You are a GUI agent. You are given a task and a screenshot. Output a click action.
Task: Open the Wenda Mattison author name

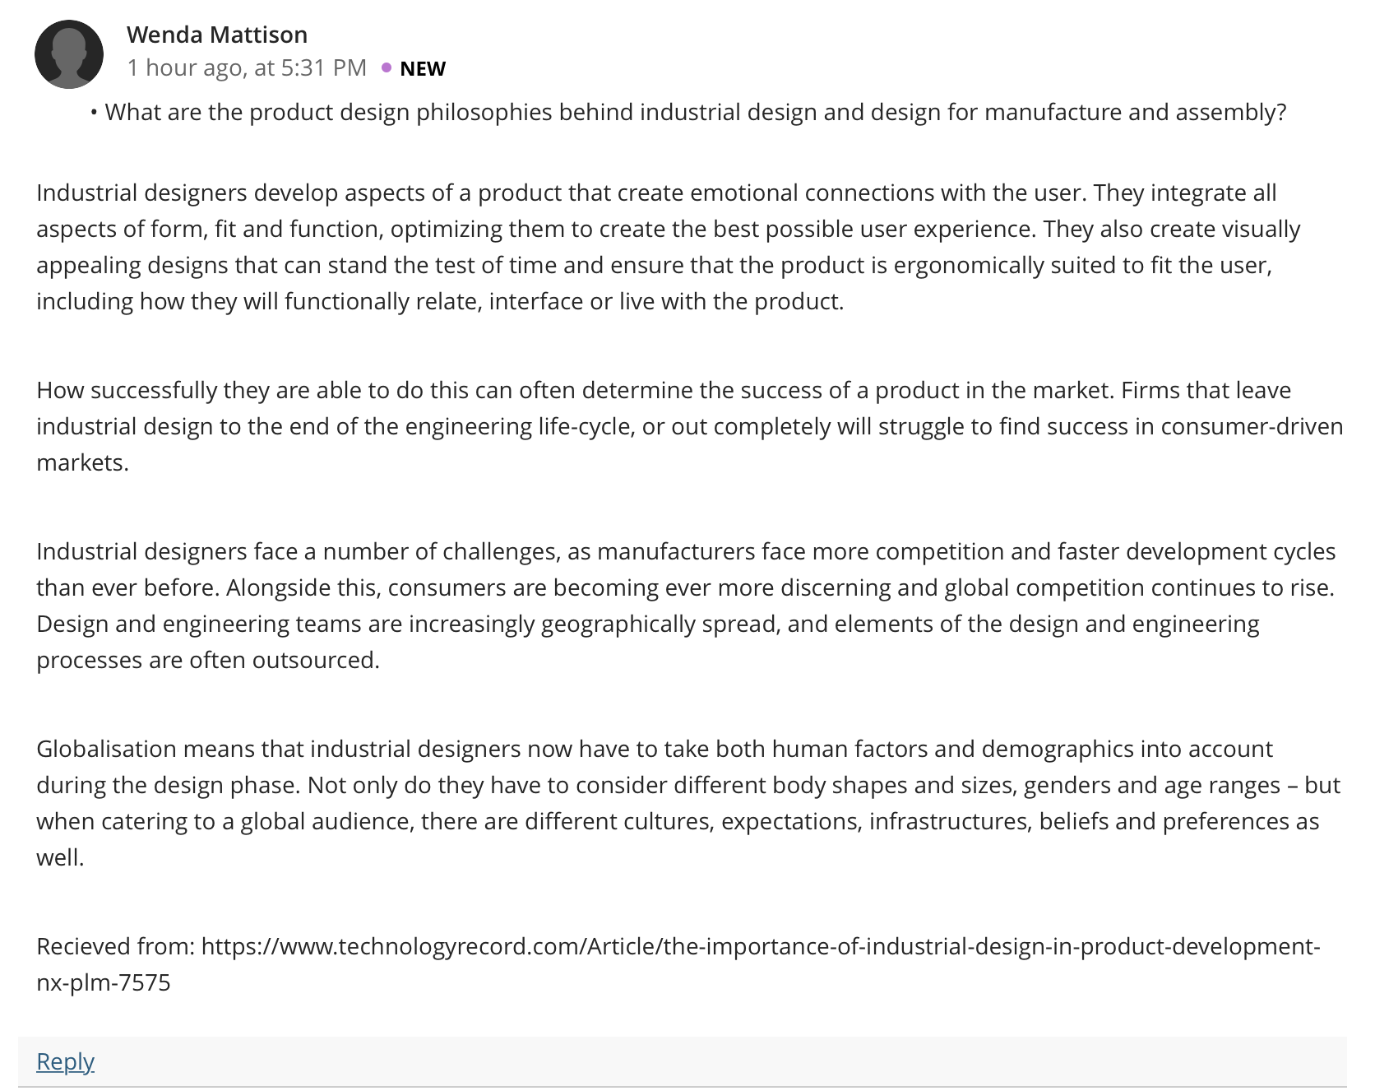tap(217, 35)
